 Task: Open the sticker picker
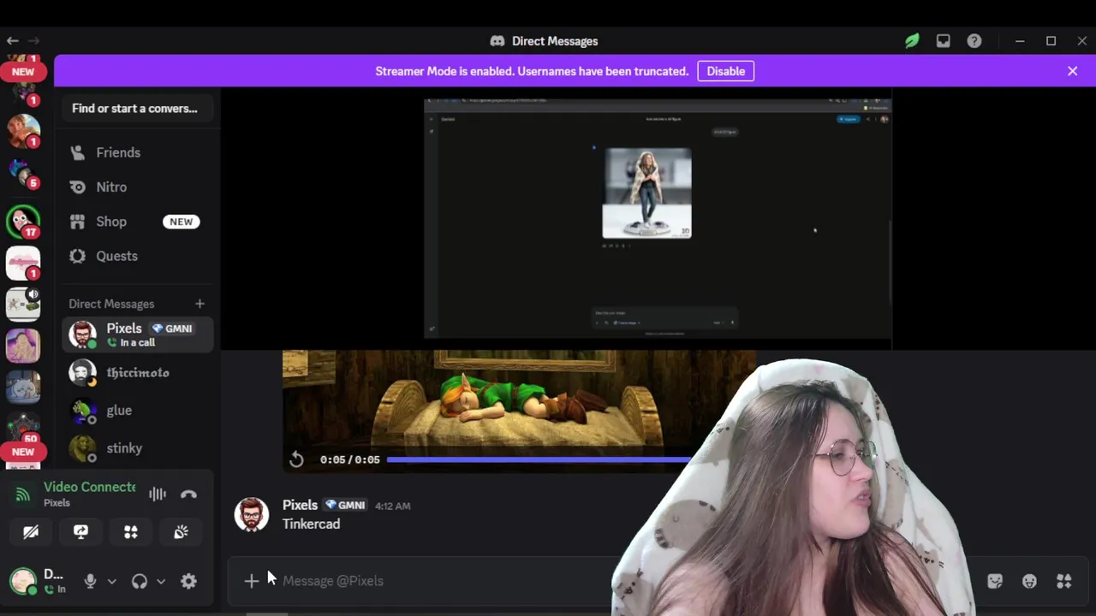995,581
